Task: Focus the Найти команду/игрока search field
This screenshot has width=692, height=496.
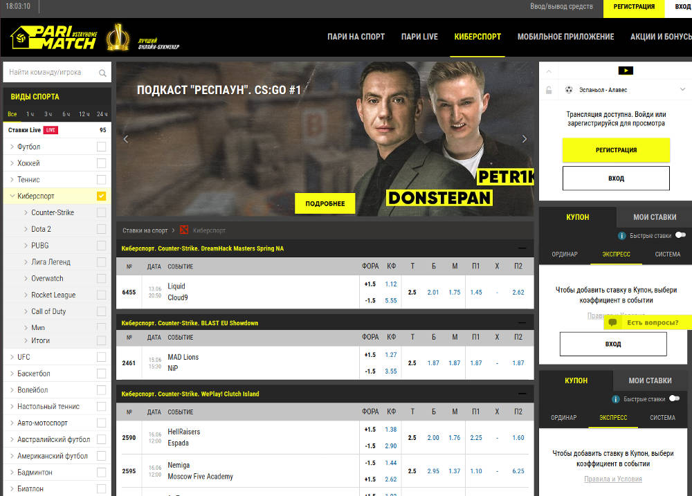Action: [x=57, y=73]
